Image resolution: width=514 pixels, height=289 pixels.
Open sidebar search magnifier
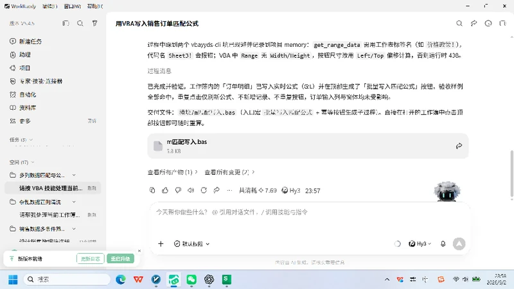(x=80, y=23)
